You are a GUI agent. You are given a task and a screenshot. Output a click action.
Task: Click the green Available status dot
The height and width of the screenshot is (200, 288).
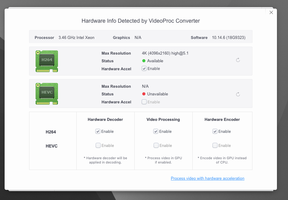pyautogui.click(x=144, y=61)
